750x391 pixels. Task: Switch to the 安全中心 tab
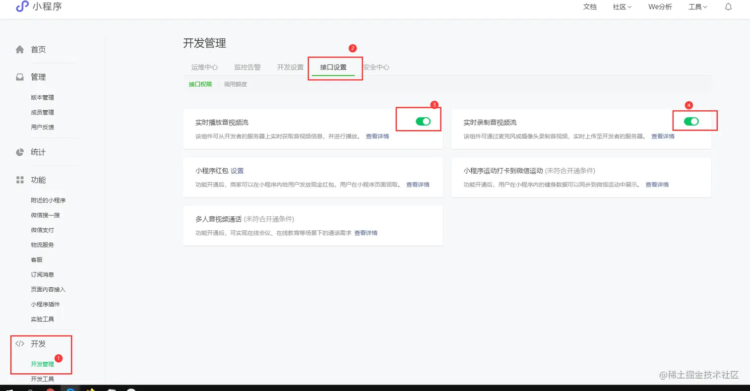pyautogui.click(x=376, y=67)
